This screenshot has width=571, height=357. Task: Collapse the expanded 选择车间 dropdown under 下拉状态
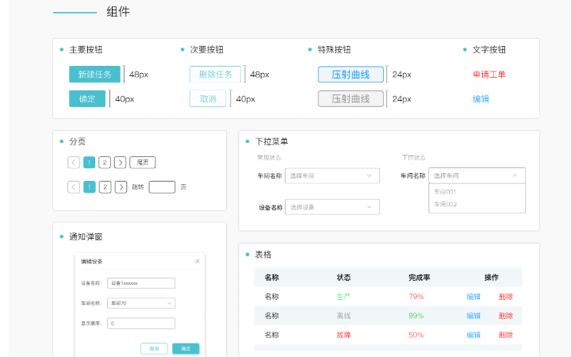point(477,175)
